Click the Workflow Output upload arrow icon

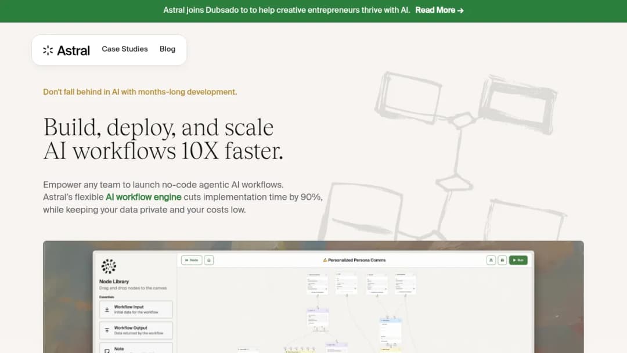(107, 330)
